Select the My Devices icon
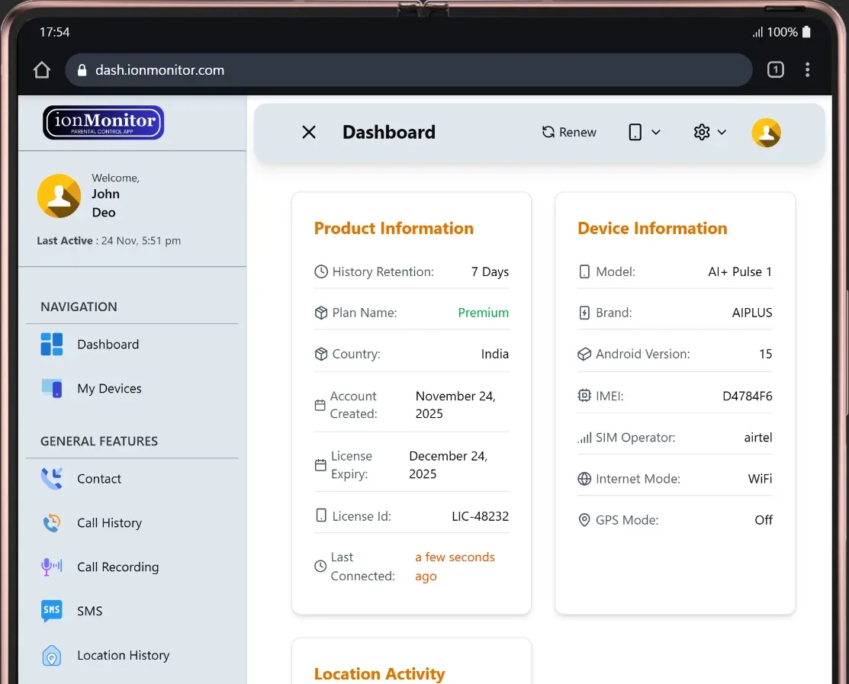The height and width of the screenshot is (684, 849). [51, 388]
